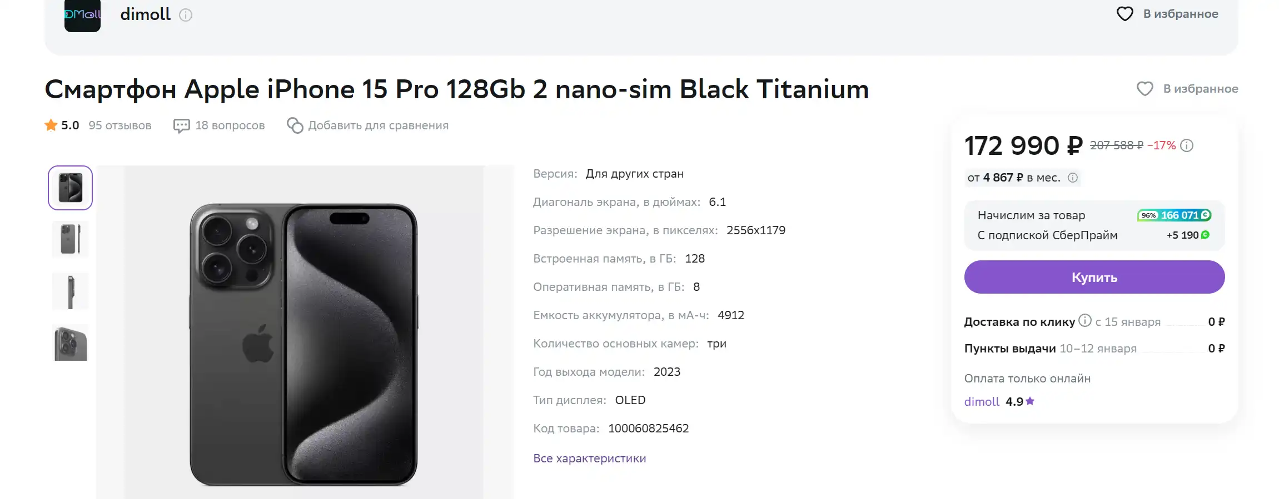Open dimoll seller link with 4.9 rating
Viewport: 1279px width, 499px height.
click(982, 401)
